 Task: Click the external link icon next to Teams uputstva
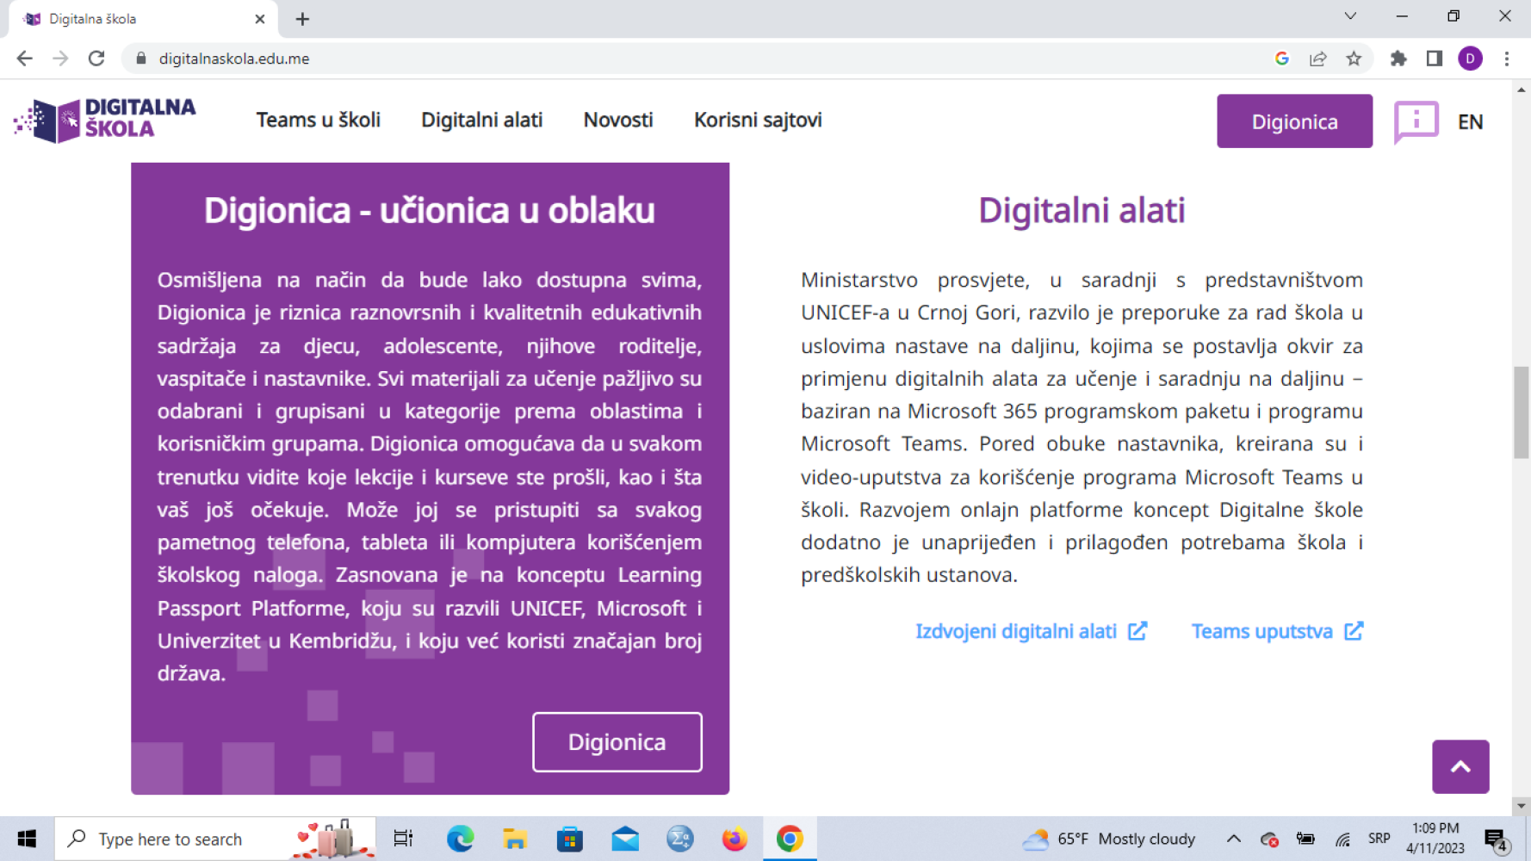pyautogui.click(x=1353, y=631)
